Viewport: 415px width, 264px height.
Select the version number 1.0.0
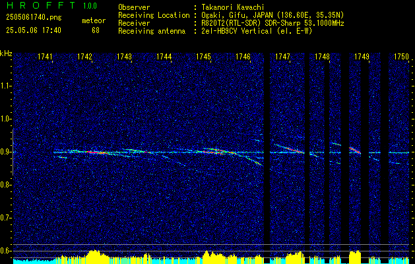coord(90,6)
